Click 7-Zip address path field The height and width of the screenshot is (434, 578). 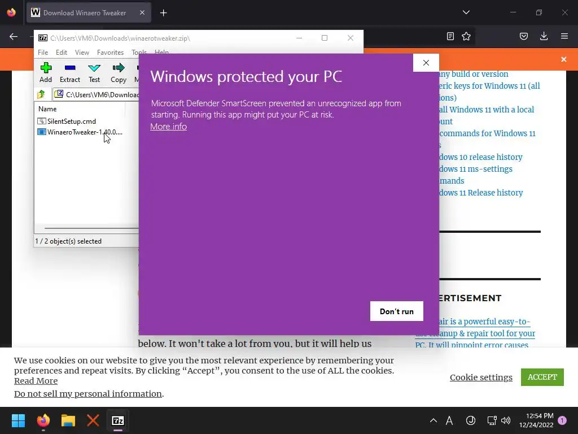coord(97,94)
